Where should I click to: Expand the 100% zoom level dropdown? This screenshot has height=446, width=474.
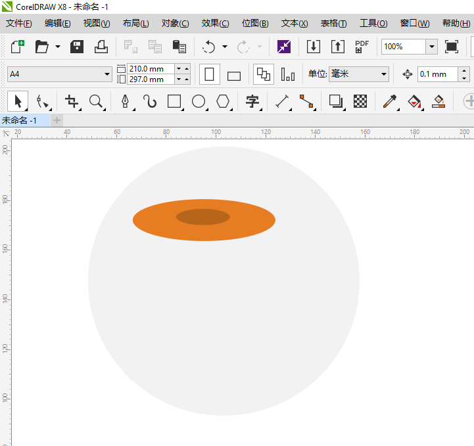pyautogui.click(x=431, y=47)
